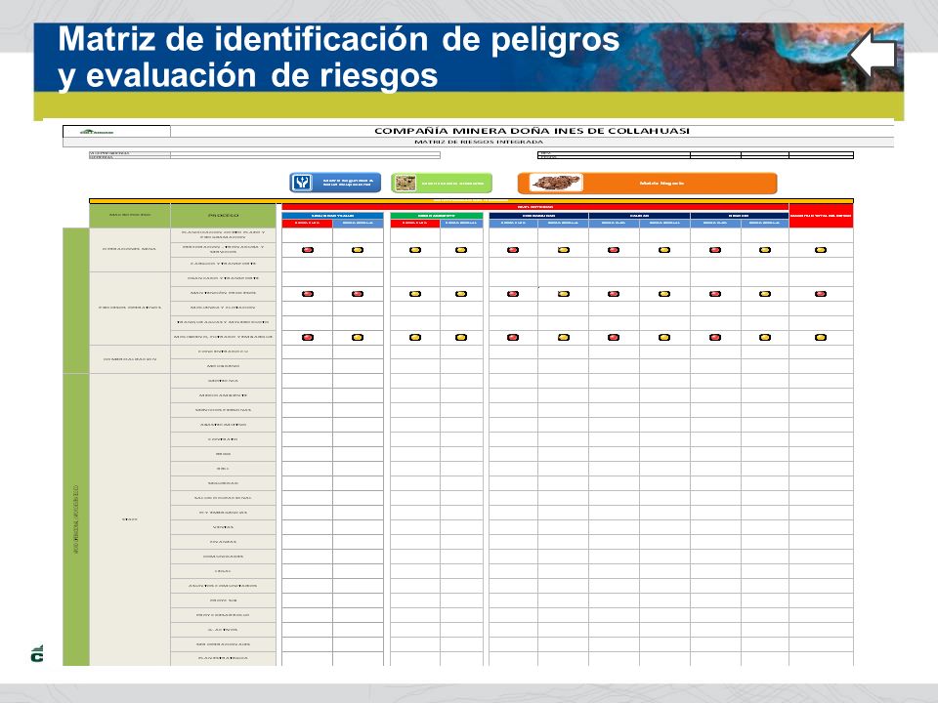Select the "LEGAL" process cell
The width and height of the screenshot is (938, 703).
tap(223, 571)
